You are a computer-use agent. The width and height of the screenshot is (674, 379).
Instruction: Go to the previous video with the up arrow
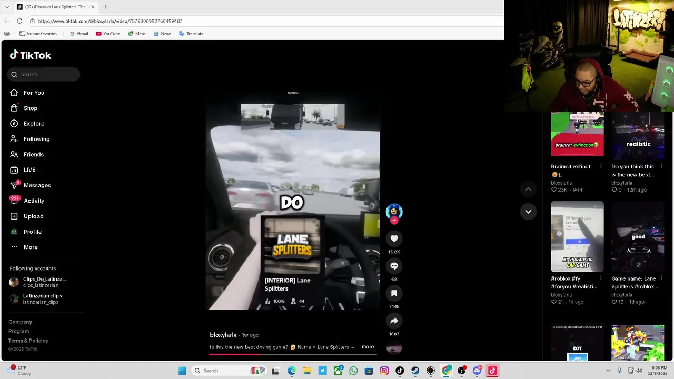pos(528,189)
